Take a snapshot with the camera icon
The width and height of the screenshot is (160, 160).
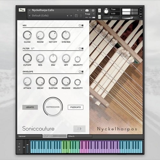coord(87,10)
